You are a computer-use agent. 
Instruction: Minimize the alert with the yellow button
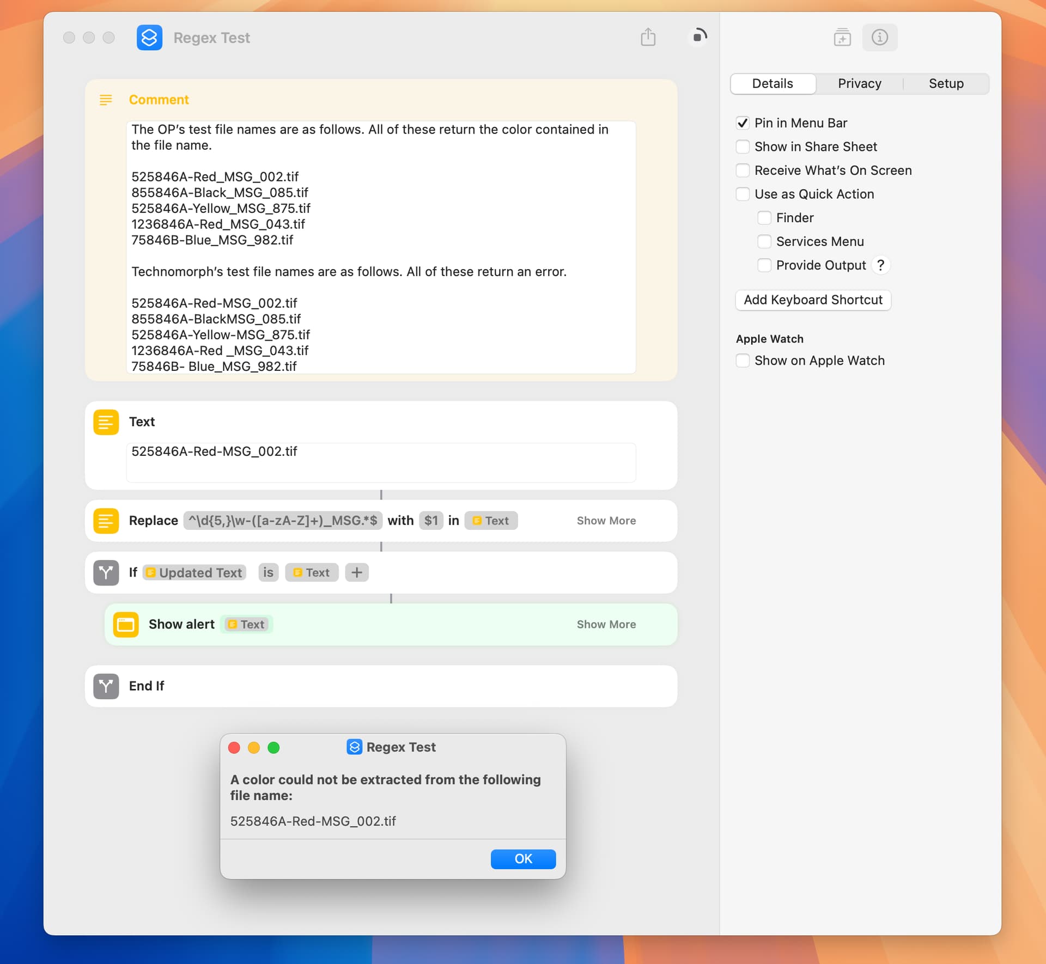(254, 747)
